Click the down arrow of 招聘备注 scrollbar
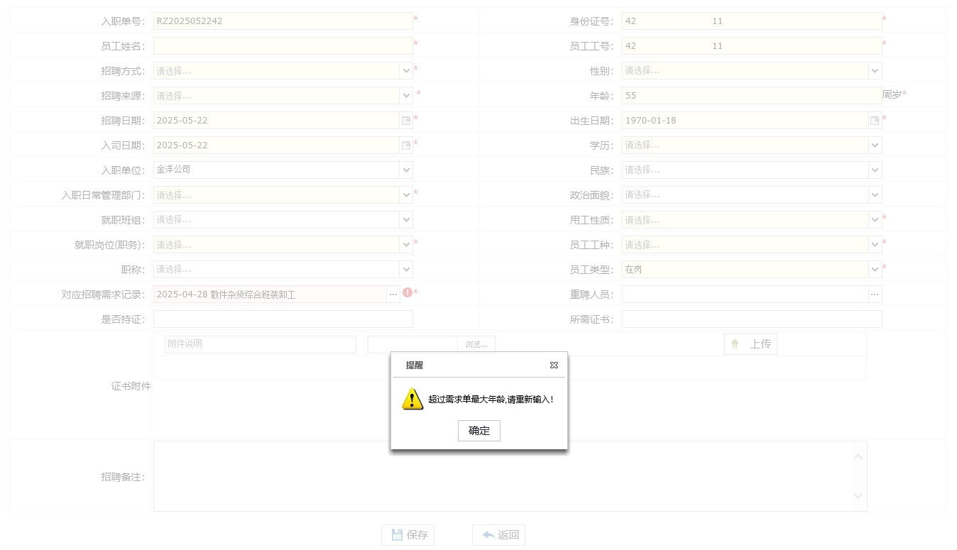957x550 pixels. pyautogui.click(x=858, y=495)
